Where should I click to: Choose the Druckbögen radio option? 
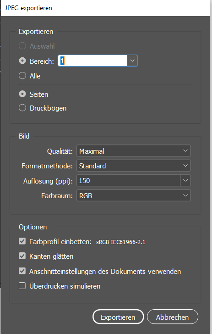[22, 108]
